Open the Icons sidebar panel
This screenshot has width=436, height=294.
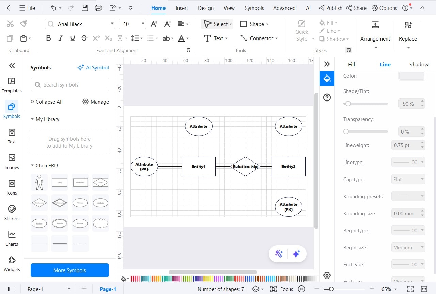pos(12,187)
